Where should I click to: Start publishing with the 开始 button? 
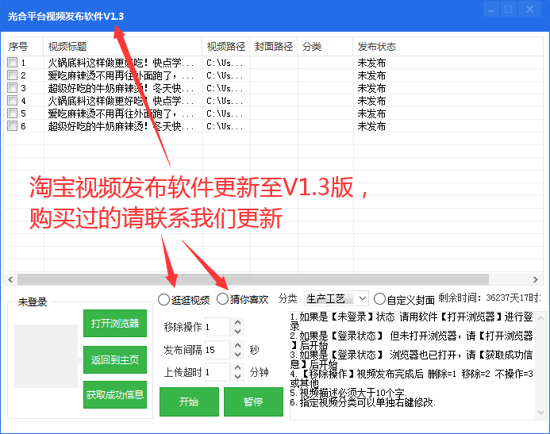coord(189,401)
